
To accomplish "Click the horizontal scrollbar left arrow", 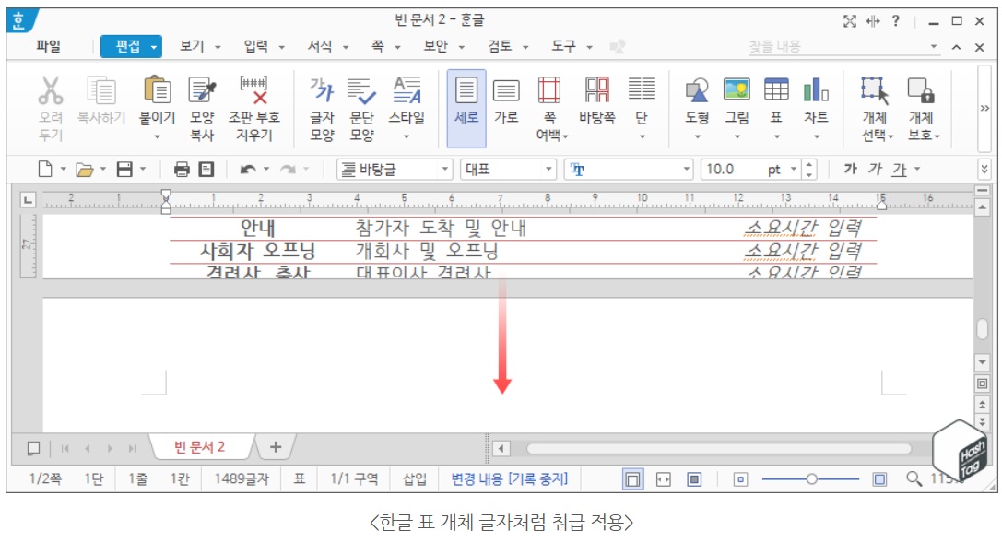I will (501, 448).
